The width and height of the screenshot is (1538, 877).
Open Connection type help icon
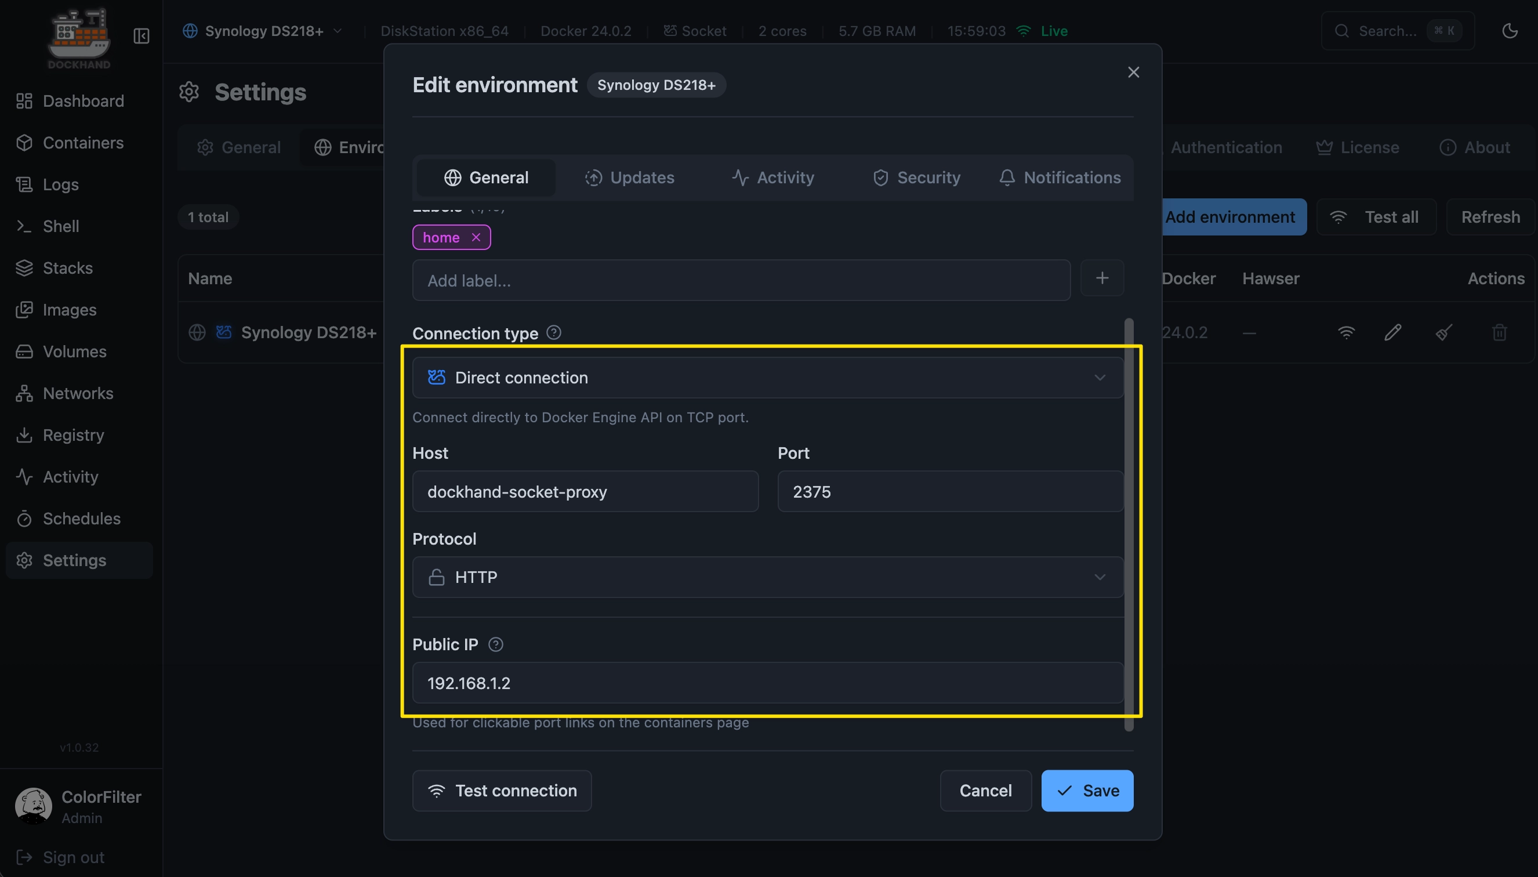tap(554, 332)
